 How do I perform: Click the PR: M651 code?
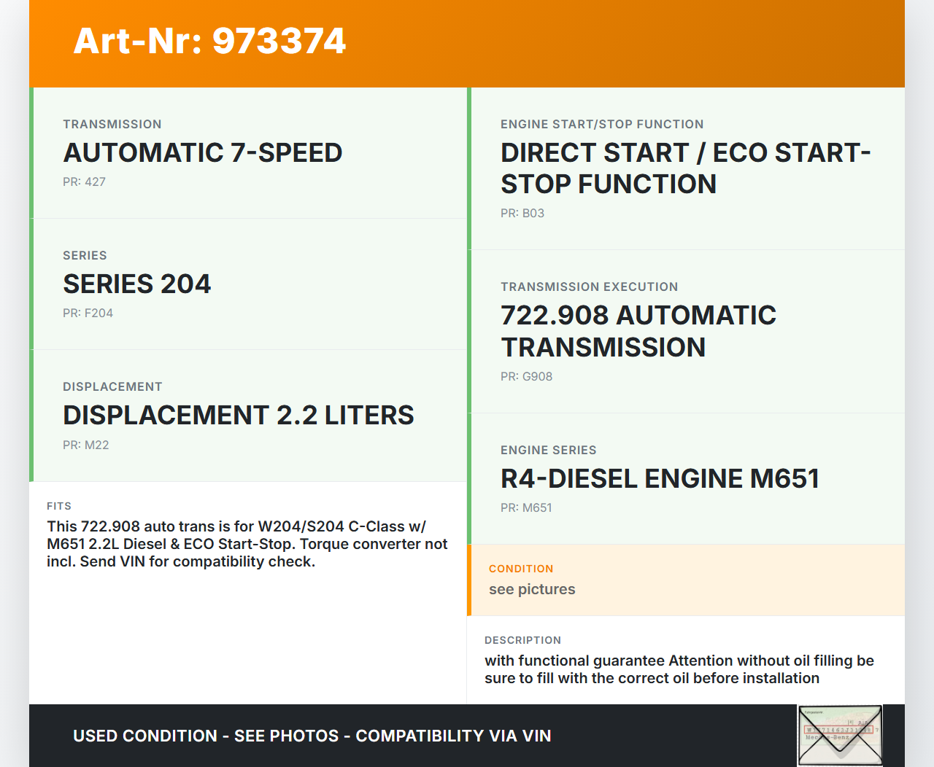click(x=526, y=508)
